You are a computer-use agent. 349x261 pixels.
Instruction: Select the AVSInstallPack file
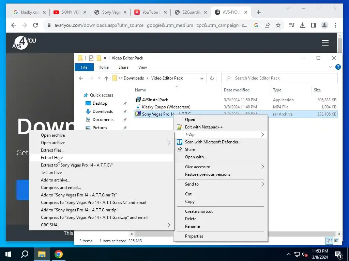point(155,100)
